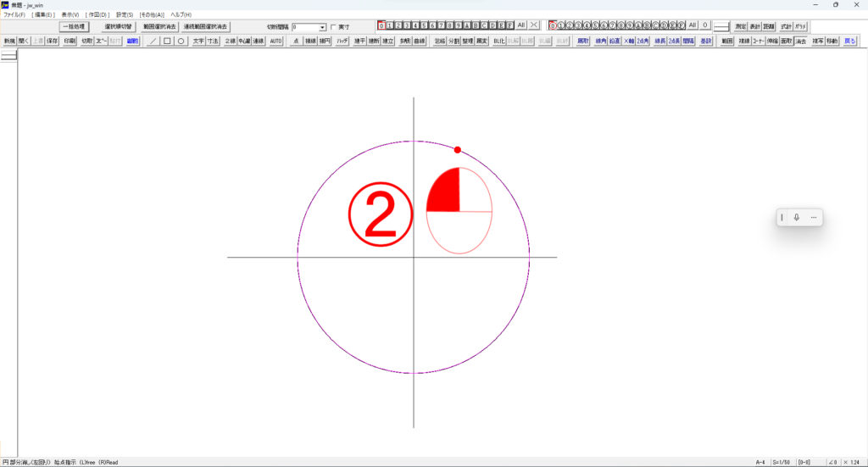Viewport: 868px width, 467px height.
Task: Open the three-dots menu in floating bar
Action: (x=814, y=218)
